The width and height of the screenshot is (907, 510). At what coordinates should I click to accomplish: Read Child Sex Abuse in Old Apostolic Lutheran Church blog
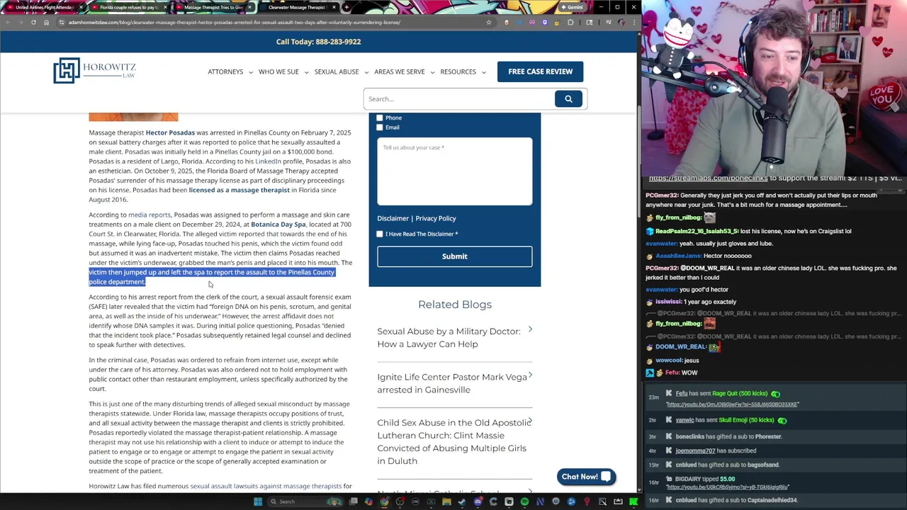point(453,441)
